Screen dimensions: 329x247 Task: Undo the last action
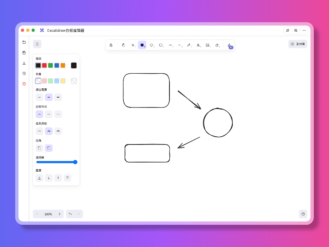click(x=70, y=214)
